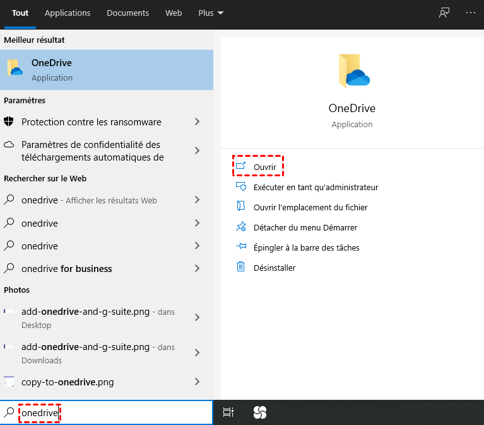Open the three-dots options menu

click(x=471, y=13)
